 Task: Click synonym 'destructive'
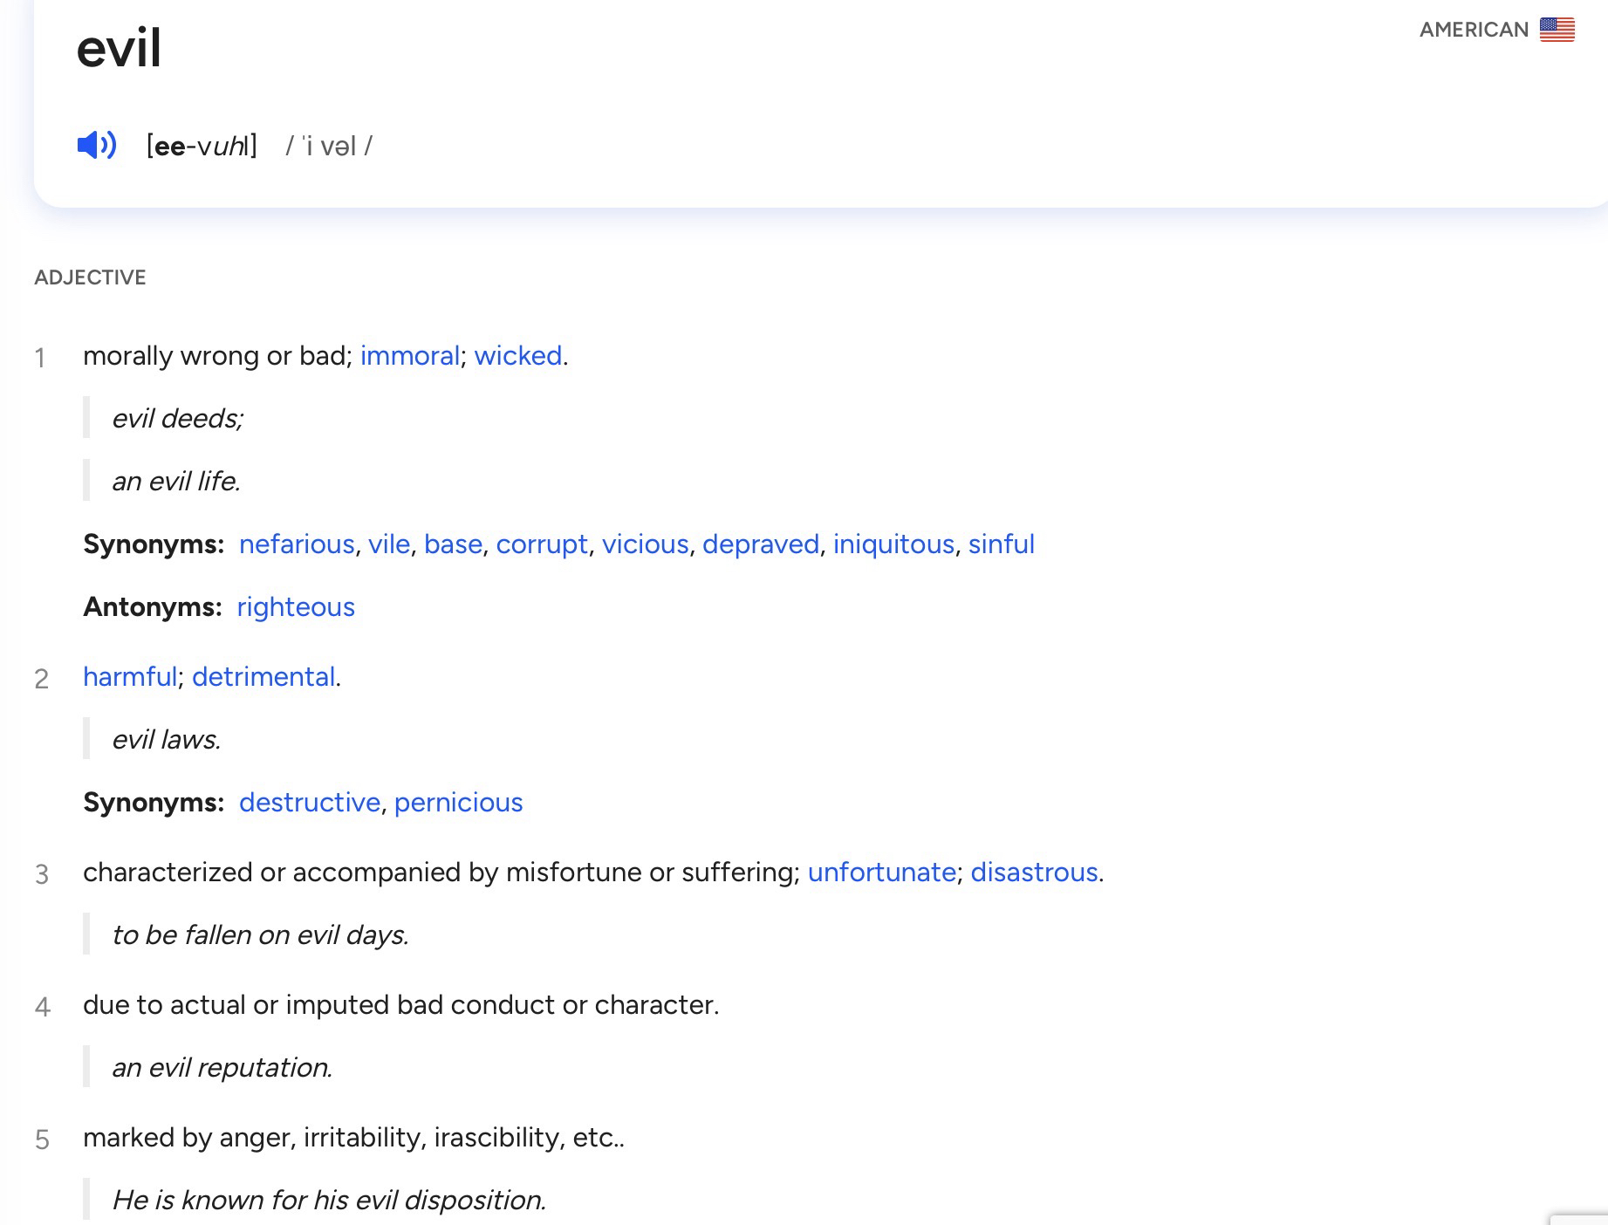click(310, 803)
